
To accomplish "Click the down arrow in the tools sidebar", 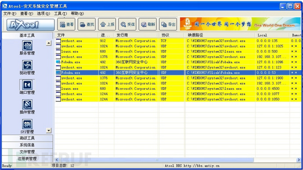I will click(x=49, y=131).
